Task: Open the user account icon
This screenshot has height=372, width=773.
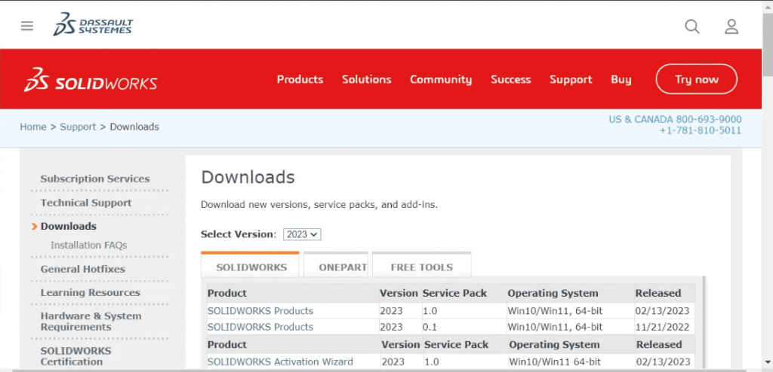Action: pos(731,26)
